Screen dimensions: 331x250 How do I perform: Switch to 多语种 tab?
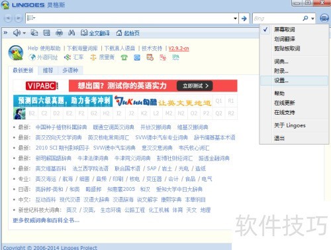point(70,70)
